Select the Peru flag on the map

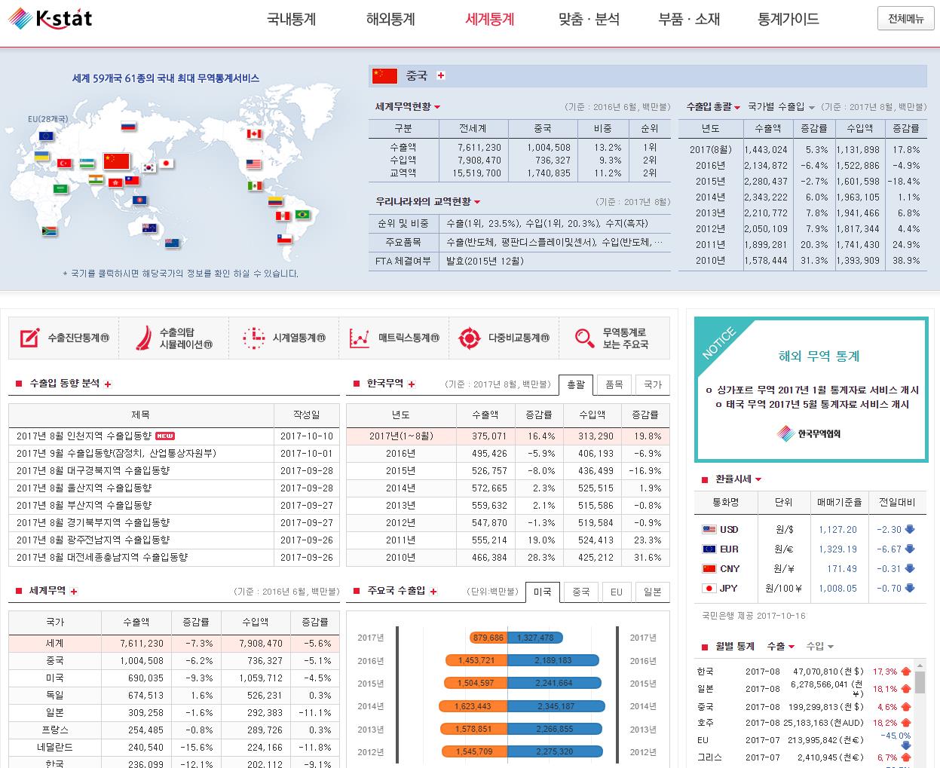(283, 216)
